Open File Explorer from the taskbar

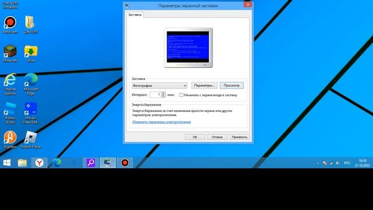pyautogui.click(x=22, y=163)
